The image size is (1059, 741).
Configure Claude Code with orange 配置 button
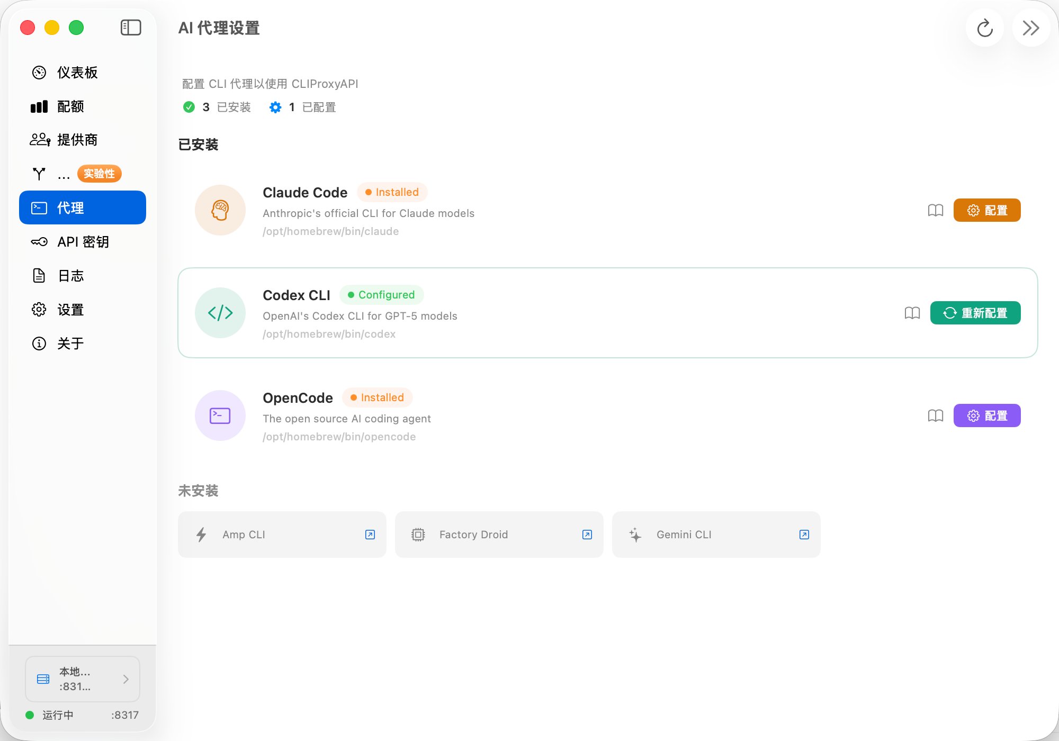pyautogui.click(x=986, y=210)
